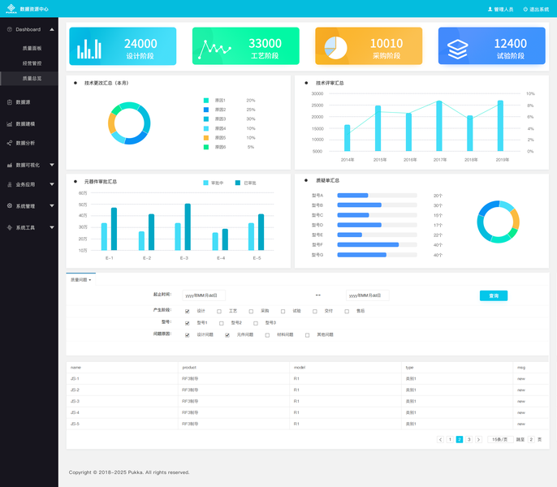Click the 已审批 legend marker
Image resolution: width=557 pixels, height=487 pixels.
tap(238, 183)
